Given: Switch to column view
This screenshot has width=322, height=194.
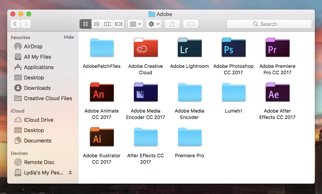Looking at the screenshot, I should [107, 24].
